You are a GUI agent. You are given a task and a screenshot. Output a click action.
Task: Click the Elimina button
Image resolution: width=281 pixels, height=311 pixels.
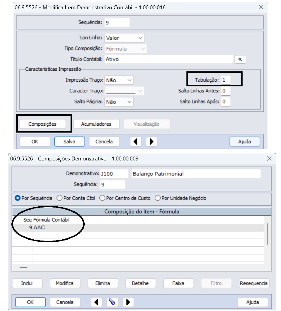click(103, 283)
